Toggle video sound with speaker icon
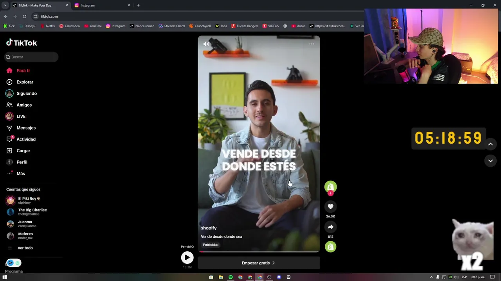Screen dimensions: 501x281 [x=206, y=44]
